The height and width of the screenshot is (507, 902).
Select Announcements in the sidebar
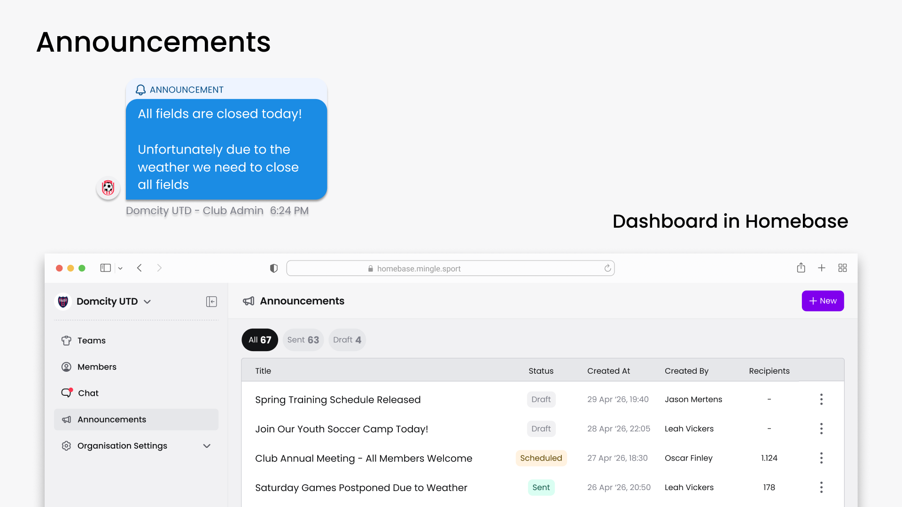pos(136,419)
